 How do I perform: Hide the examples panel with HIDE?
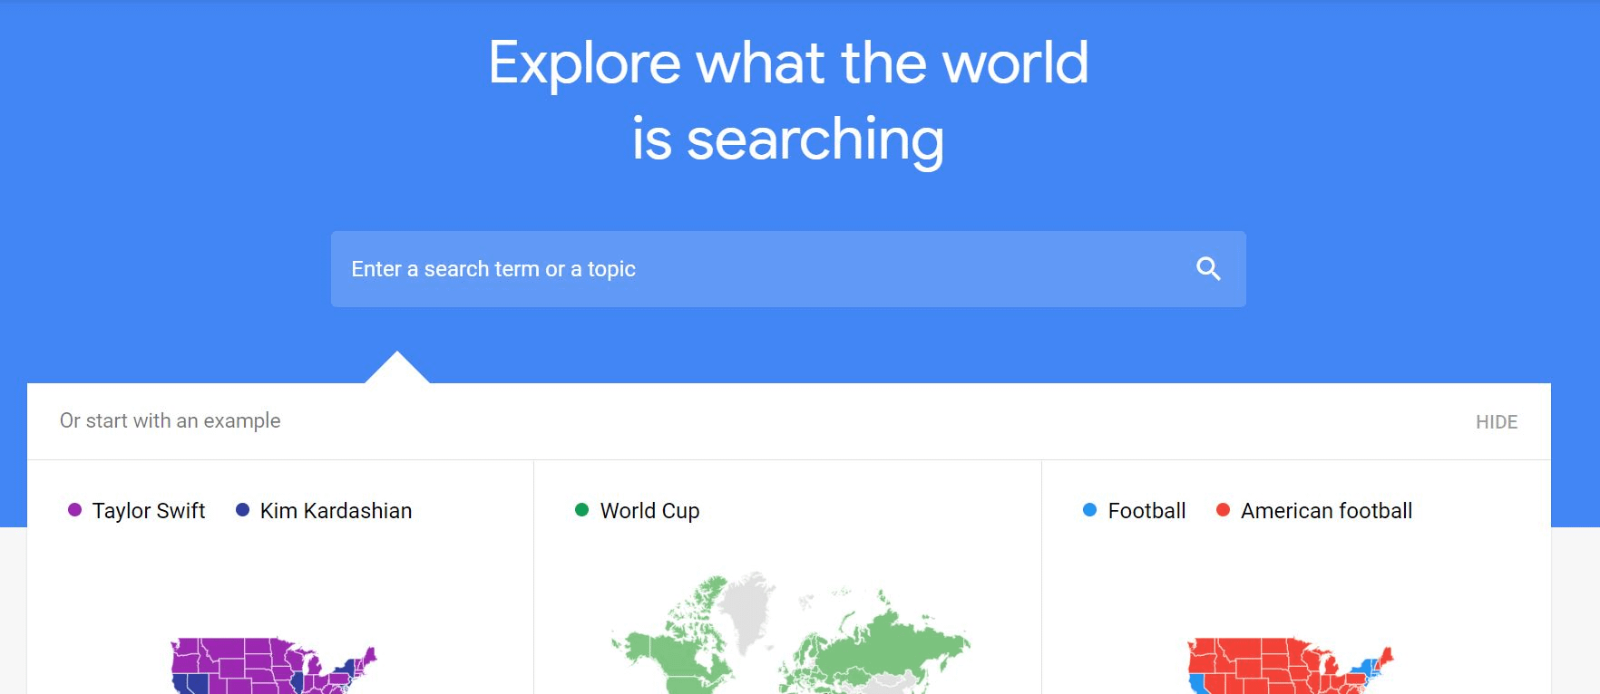(1496, 421)
